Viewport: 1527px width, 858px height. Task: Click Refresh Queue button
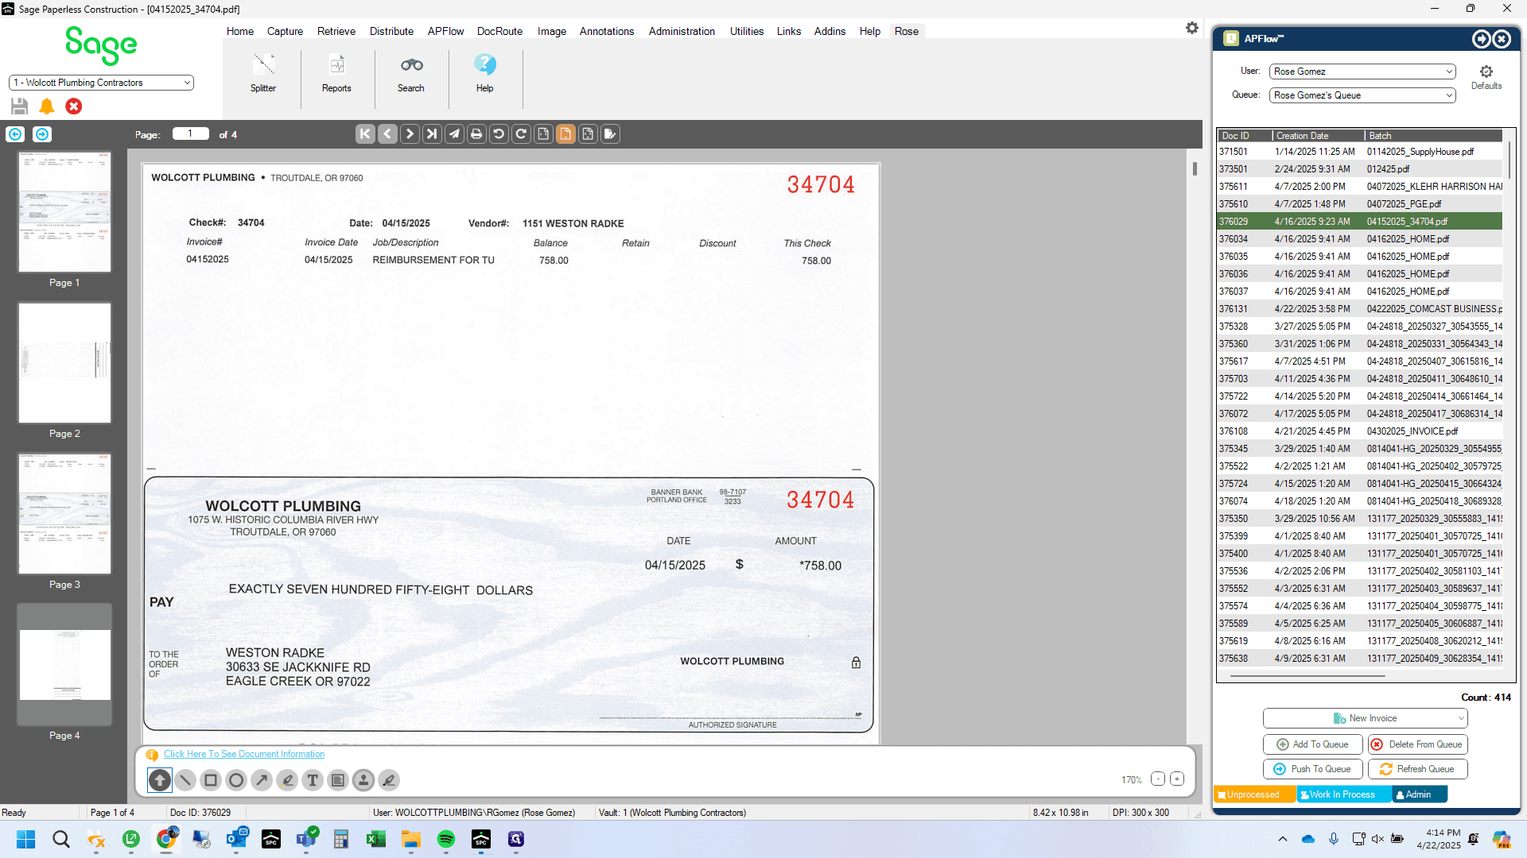1418,769
